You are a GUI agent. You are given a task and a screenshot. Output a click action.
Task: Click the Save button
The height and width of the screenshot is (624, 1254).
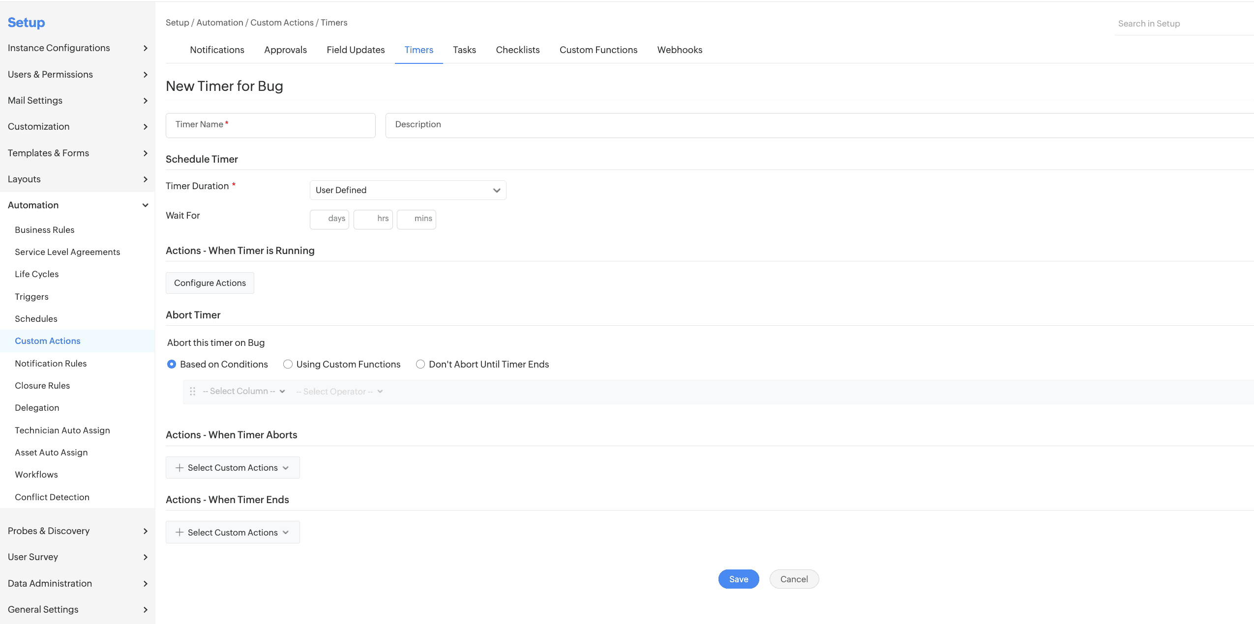point(738,579)
